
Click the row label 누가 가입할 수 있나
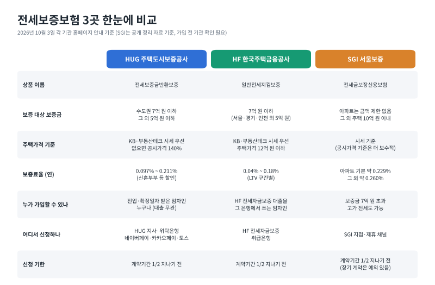pos(45,205)
